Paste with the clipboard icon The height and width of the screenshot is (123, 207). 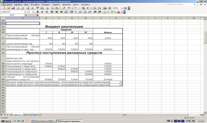point(56,8)
